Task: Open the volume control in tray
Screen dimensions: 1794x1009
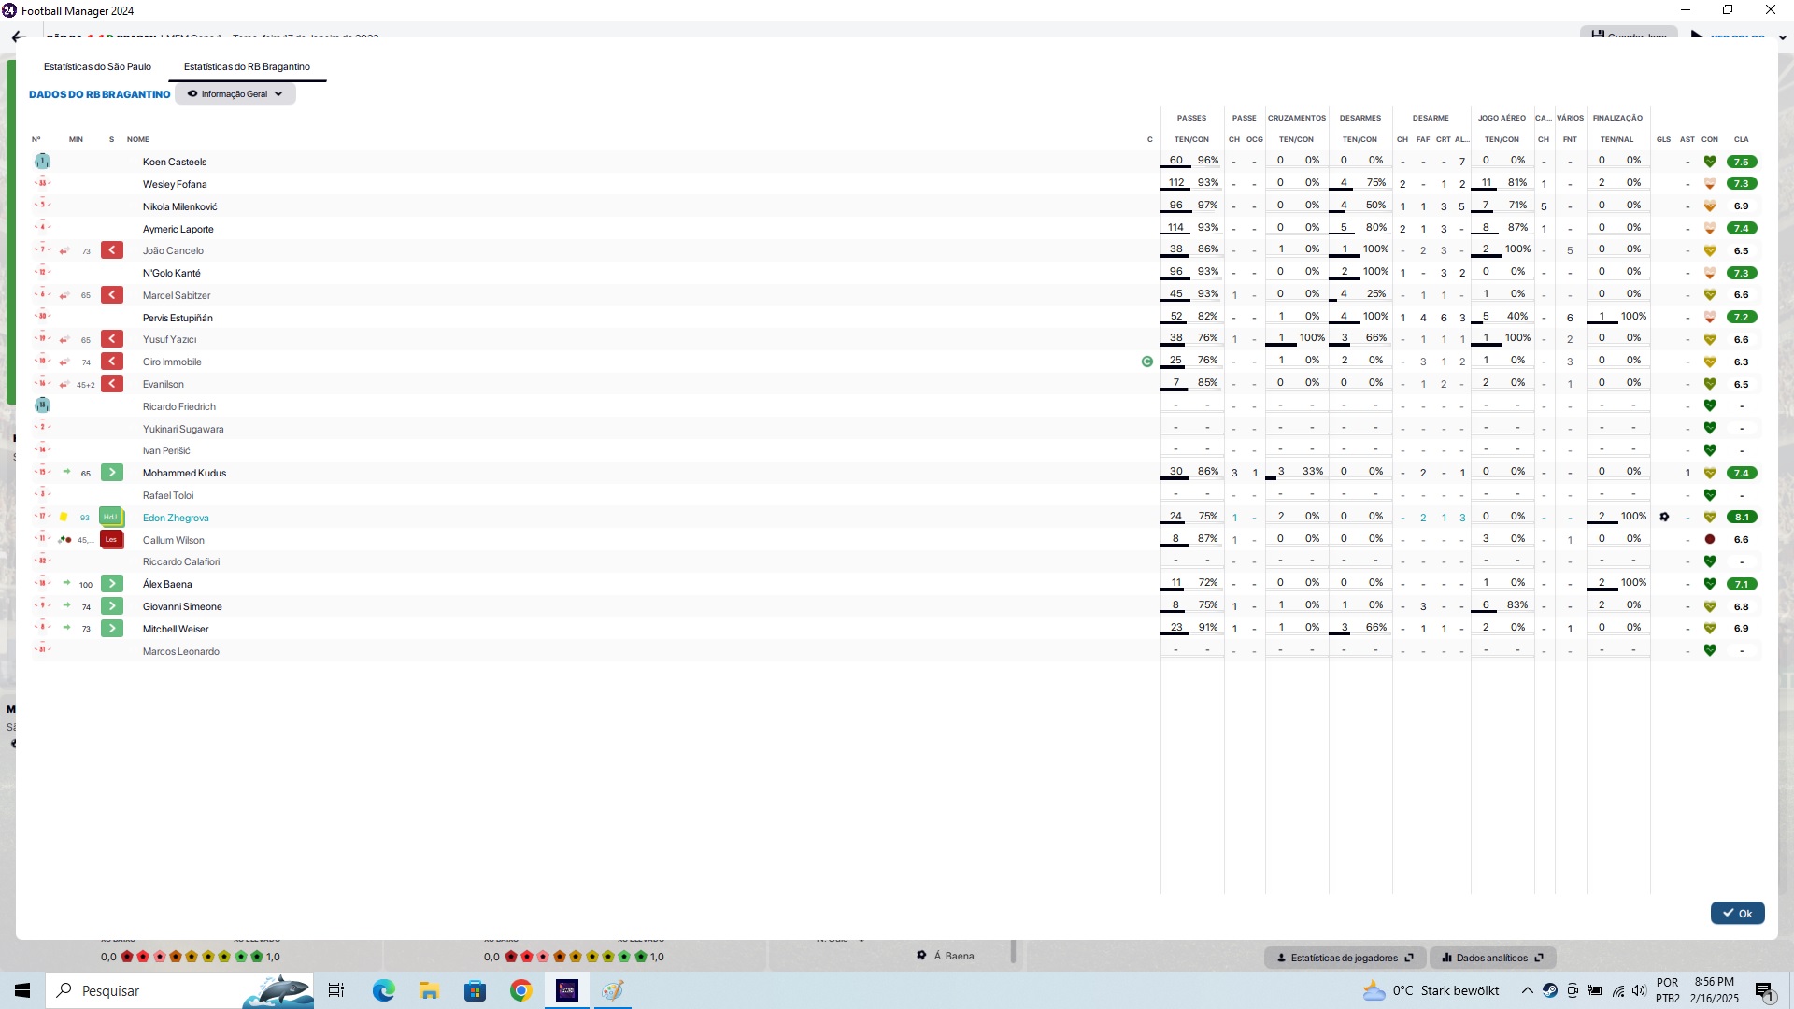Action: (x=1639, y=990)
